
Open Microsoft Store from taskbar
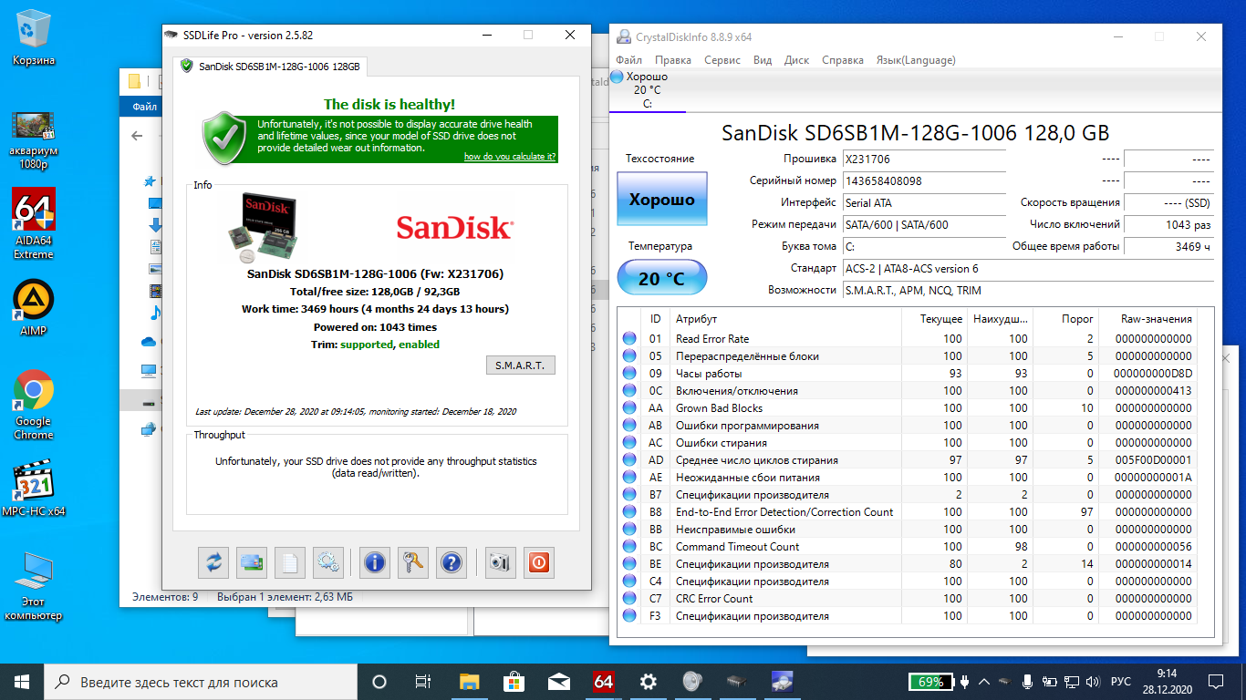pyautogui.click(x=514, y=681)
